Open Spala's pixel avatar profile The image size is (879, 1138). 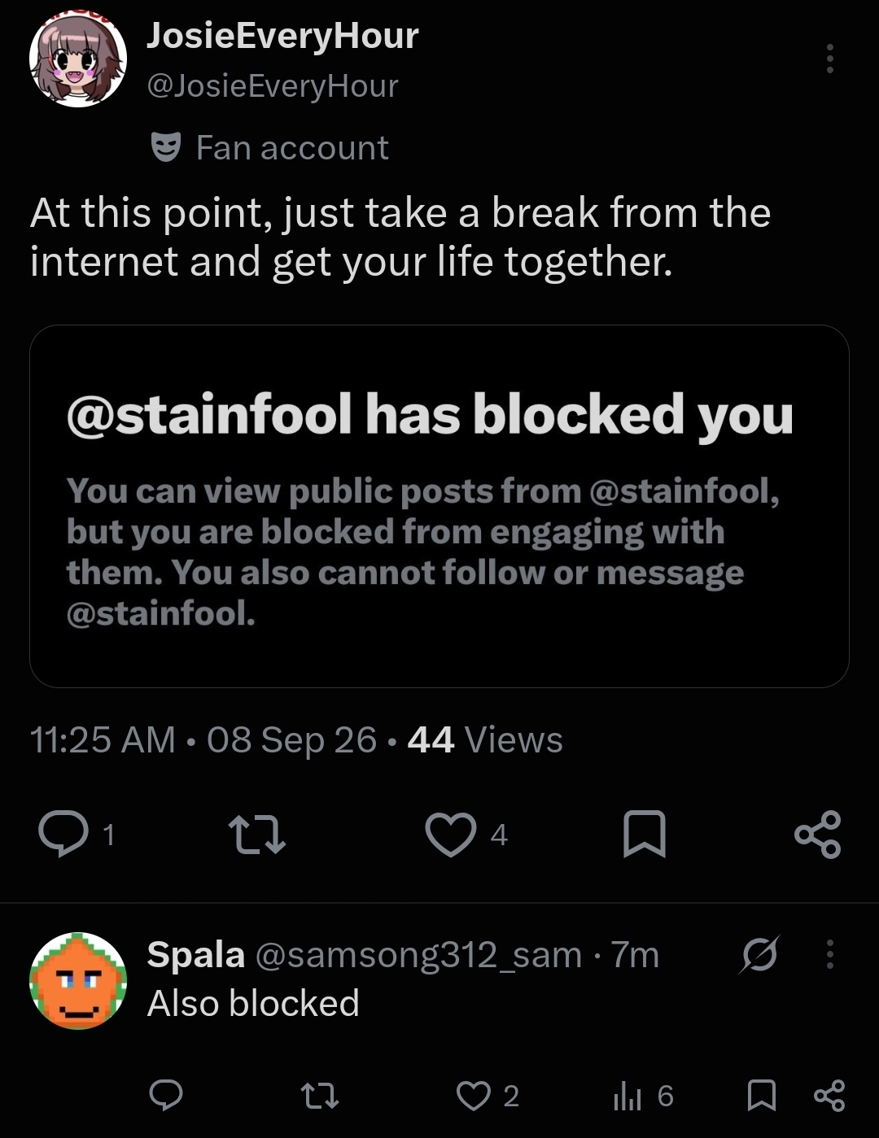[78, 981]
